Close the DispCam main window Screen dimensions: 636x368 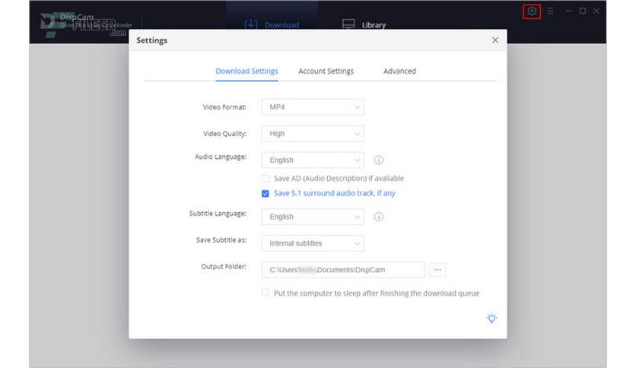(x=596, y=11)
